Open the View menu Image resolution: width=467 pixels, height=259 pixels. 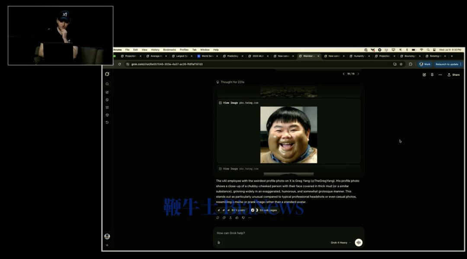point(144,50)
